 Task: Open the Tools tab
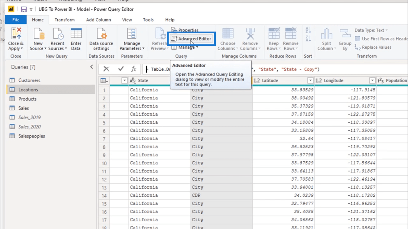[148, 20]
